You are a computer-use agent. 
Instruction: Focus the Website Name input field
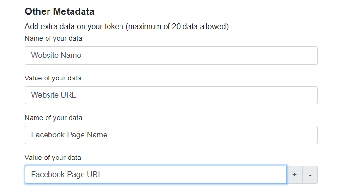click(171, 56)
